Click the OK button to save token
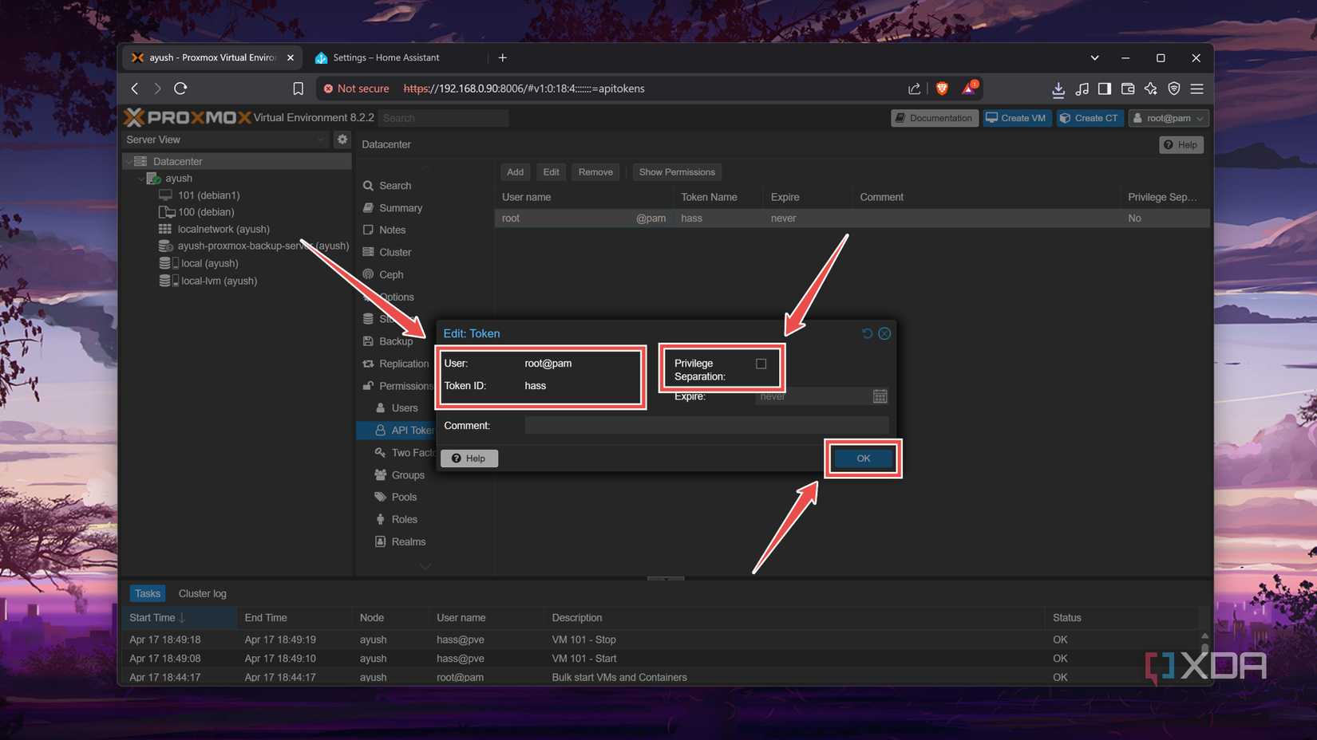This screenshot has height=740, width=1317. [x=862, y=459]
